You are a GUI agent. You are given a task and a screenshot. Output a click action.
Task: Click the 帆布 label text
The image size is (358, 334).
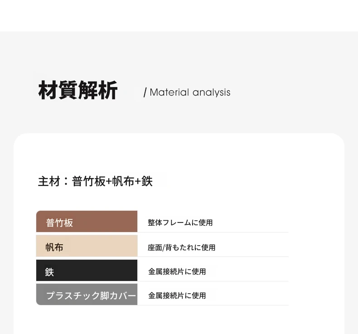point(54,247)
